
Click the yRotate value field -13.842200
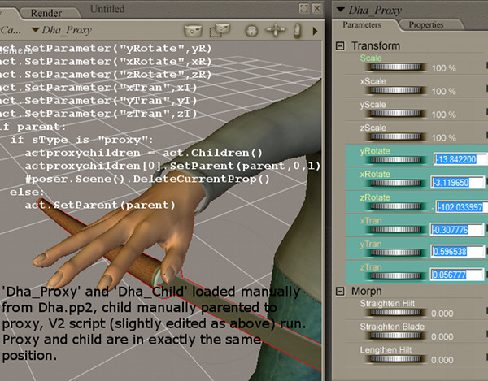click(x=460, y=159)
